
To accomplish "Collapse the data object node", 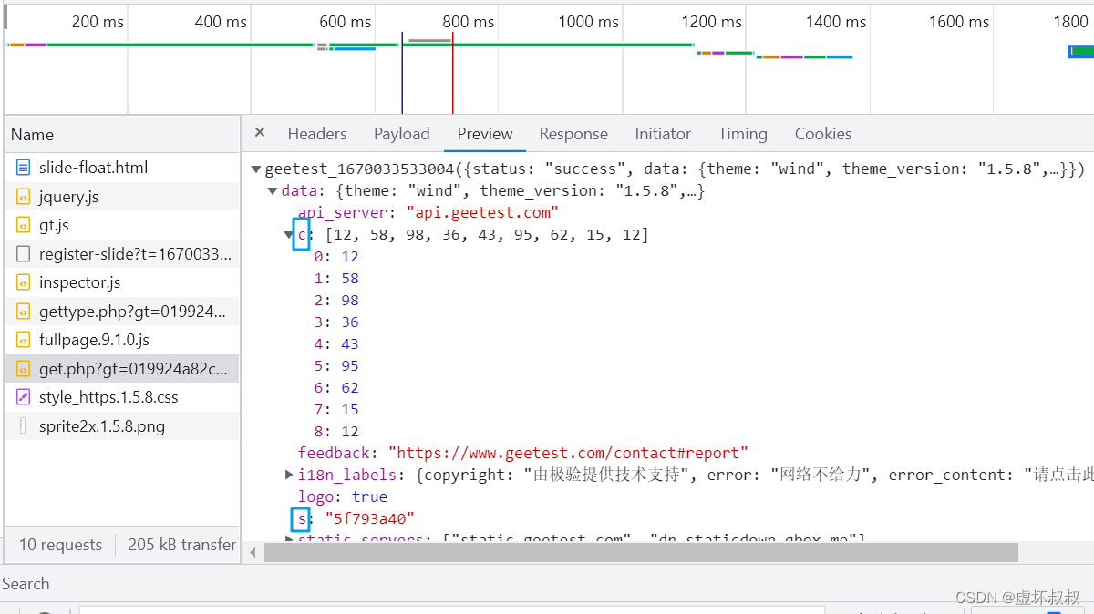I will tap(273, 191).
